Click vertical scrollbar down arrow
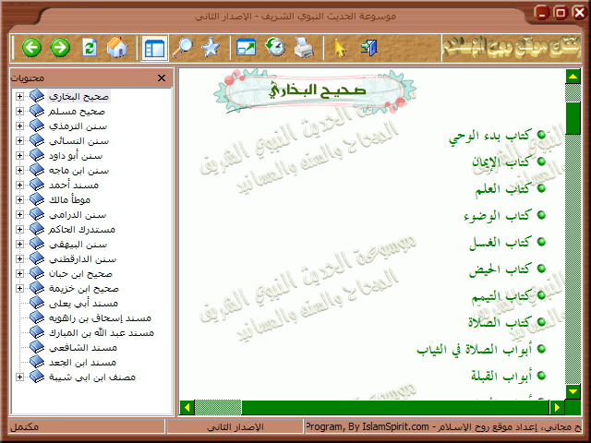Viewport: 591px width, 443px height. [x=573, y=391]
